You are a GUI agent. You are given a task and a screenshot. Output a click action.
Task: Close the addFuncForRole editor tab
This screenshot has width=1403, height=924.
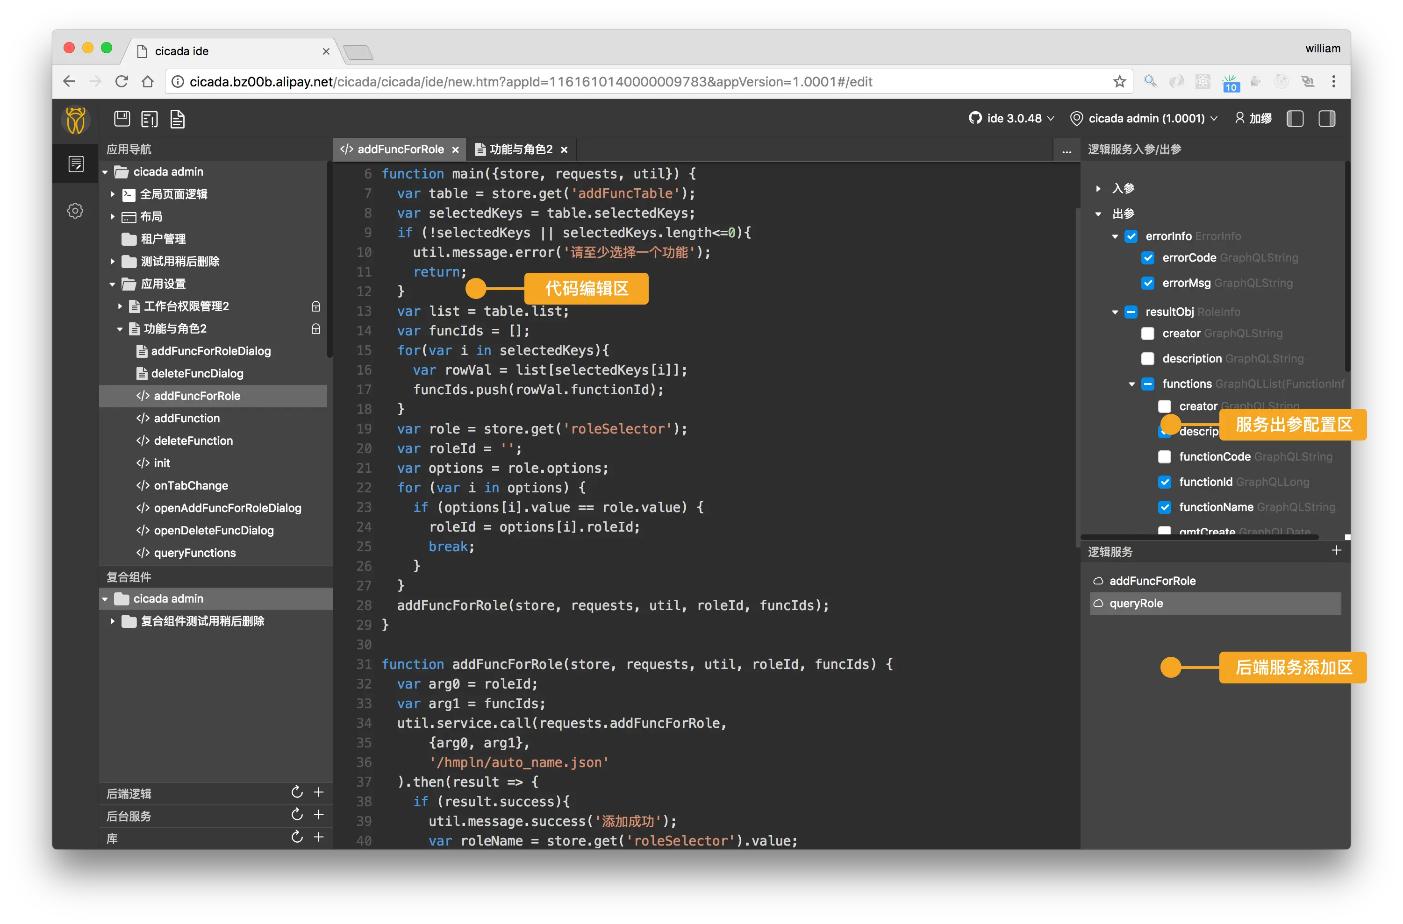coord(455,150)
